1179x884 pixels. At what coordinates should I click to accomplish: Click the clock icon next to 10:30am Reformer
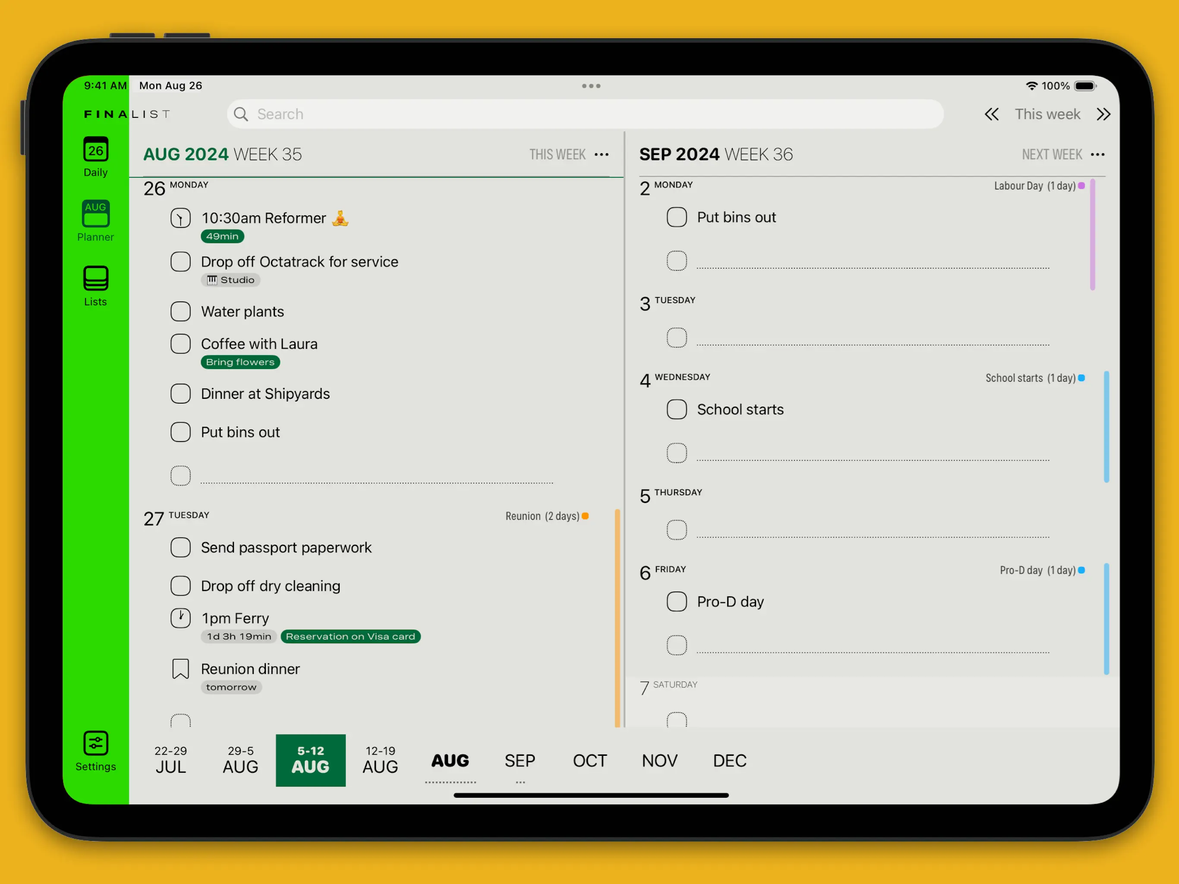point(180,218)
